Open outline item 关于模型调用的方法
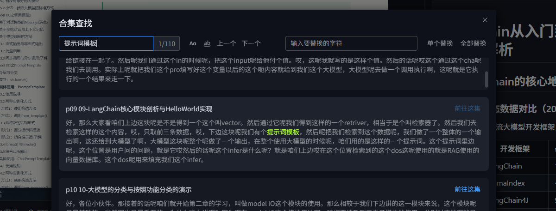556x211 pixels. pos(16,37)
